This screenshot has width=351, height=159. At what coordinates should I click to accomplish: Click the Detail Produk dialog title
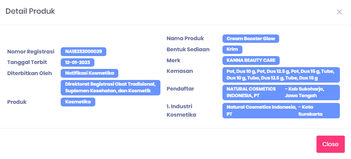pos(30,11)
